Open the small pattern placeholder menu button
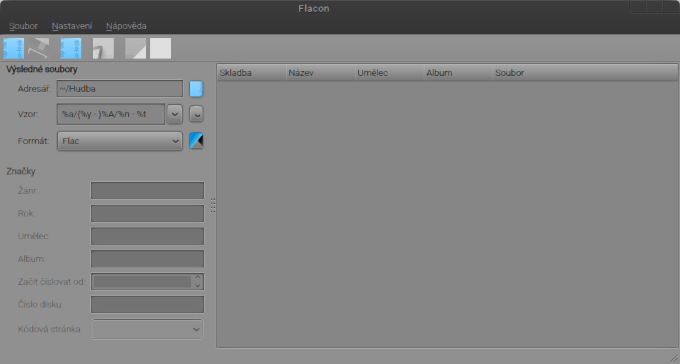Viewport: 680px width, 364px height. (196, 114)
